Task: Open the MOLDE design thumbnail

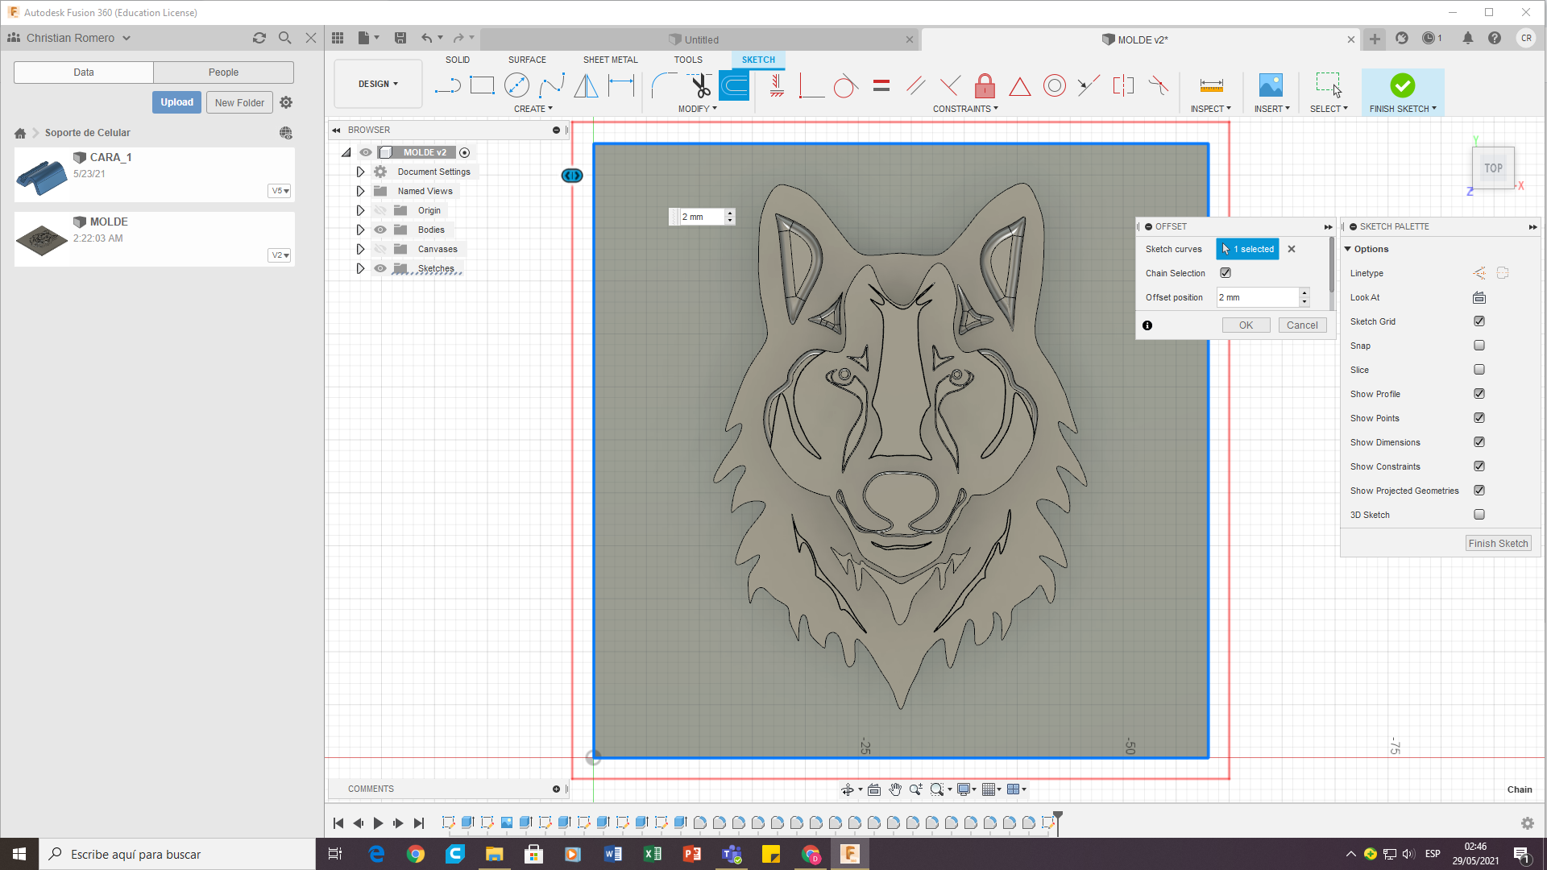Action: (42, 239)
